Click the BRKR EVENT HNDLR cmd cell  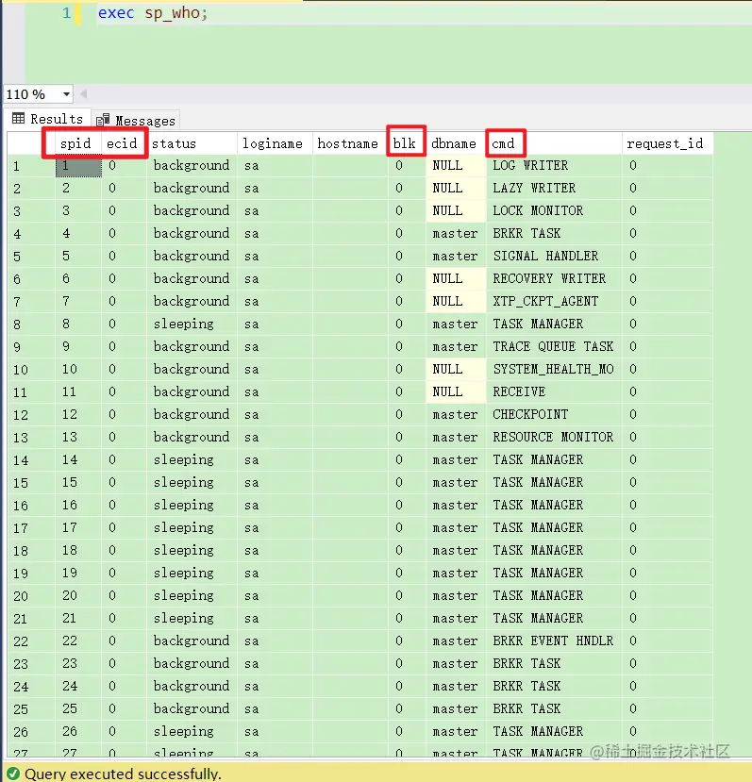[x=553, y=641]
